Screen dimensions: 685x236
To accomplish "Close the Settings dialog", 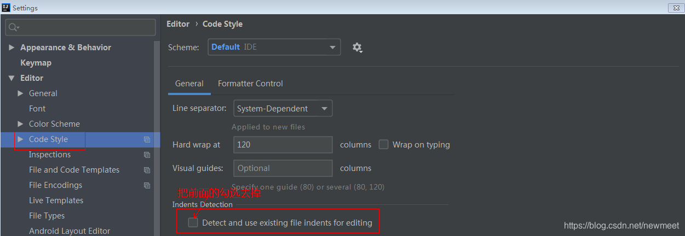I will tap(676, 8).
